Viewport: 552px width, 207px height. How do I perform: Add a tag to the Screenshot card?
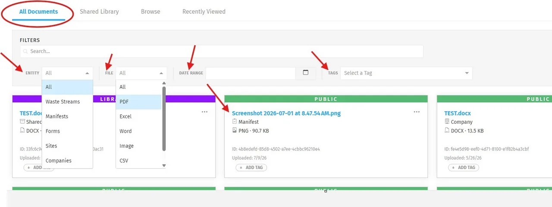251,167
